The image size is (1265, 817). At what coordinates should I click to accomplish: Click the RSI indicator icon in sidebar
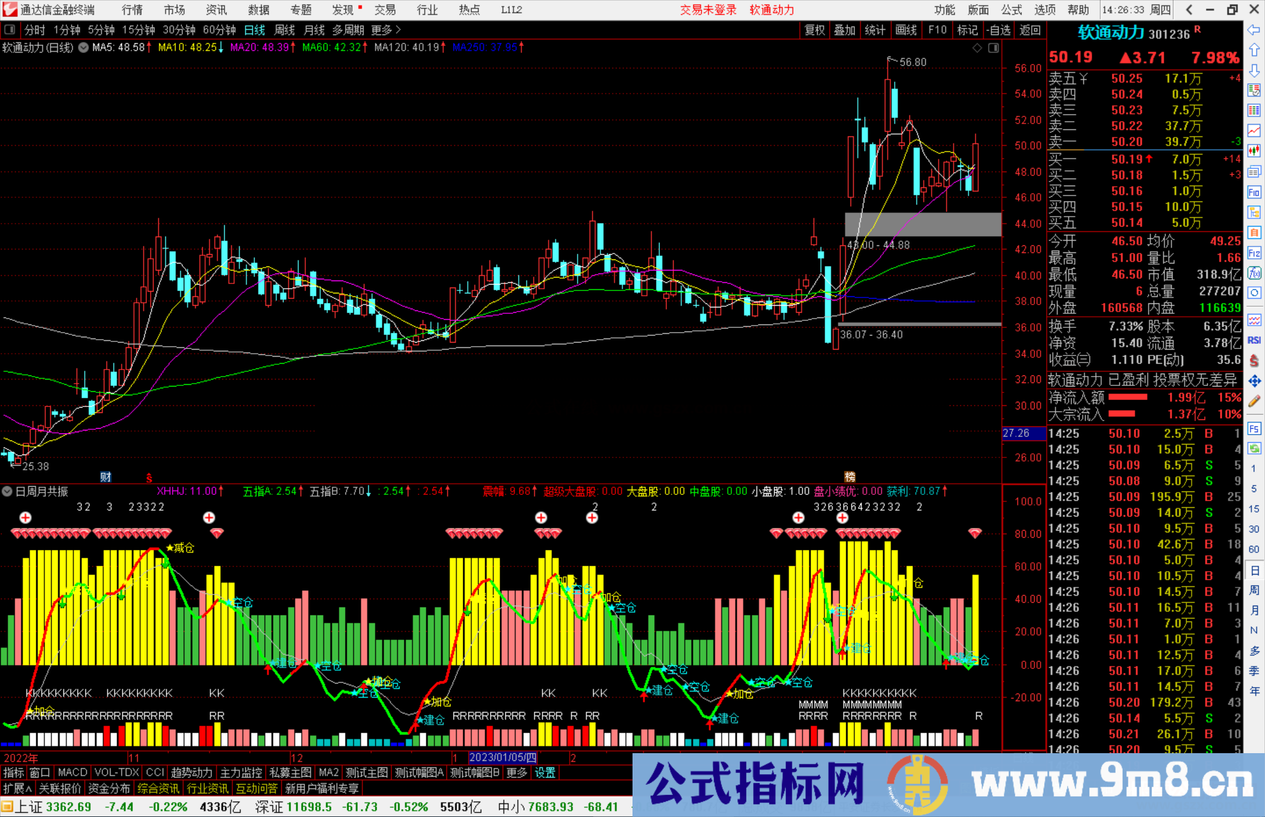1254,340
